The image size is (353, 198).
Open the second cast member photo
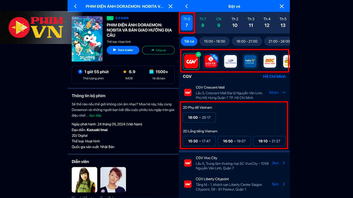(x=113, y=180)
